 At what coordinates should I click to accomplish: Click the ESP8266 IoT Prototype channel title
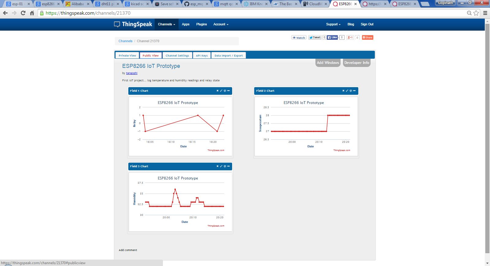click(151, 66)
